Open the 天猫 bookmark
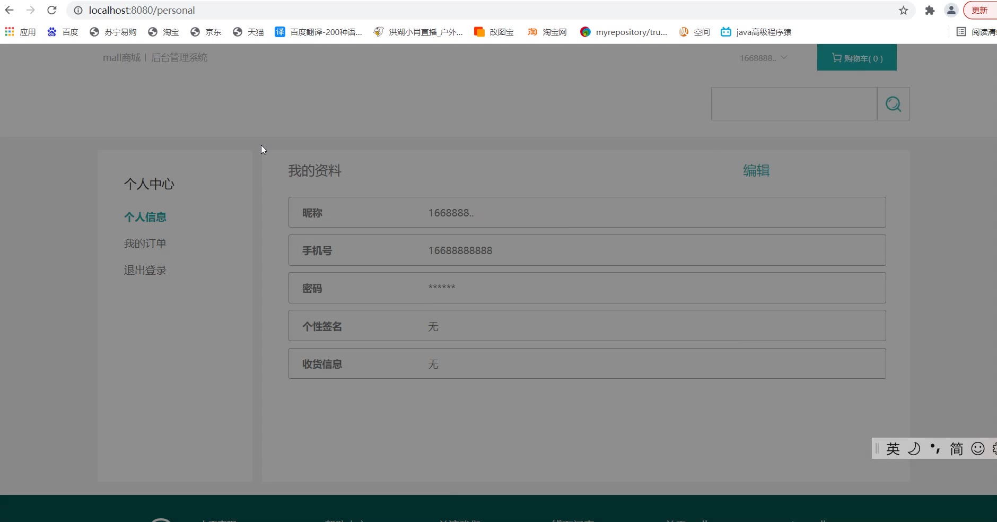Image resolution: width=997 pixels, height=522 pixels. click(248, 32)
